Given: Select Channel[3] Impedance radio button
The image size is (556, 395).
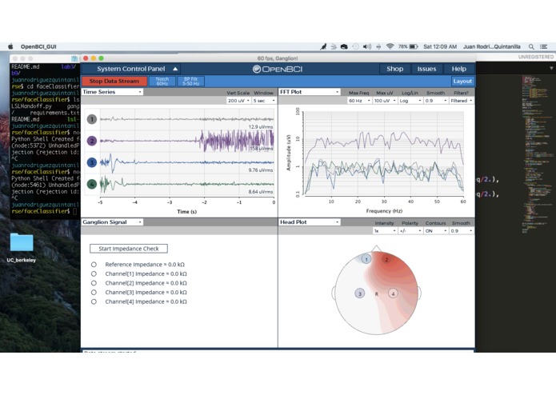Looking at the screenshot, I should (x=94, y=293).
